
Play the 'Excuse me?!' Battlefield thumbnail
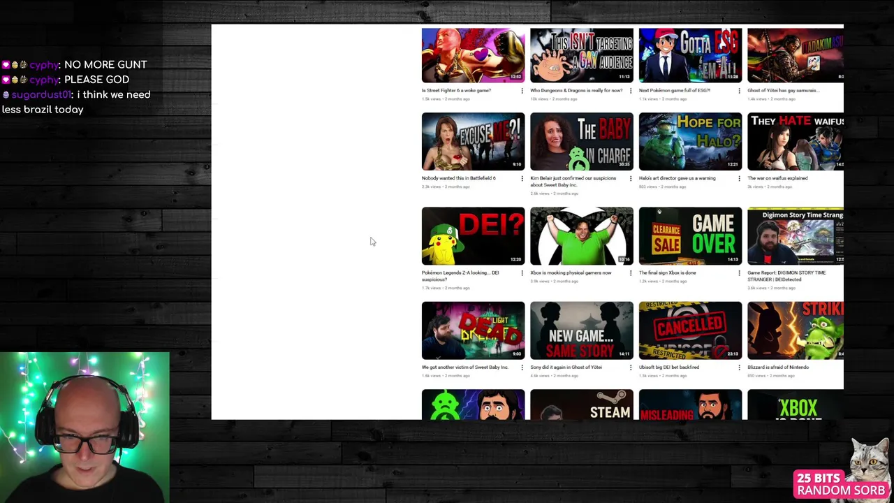[x=473, y=142]
